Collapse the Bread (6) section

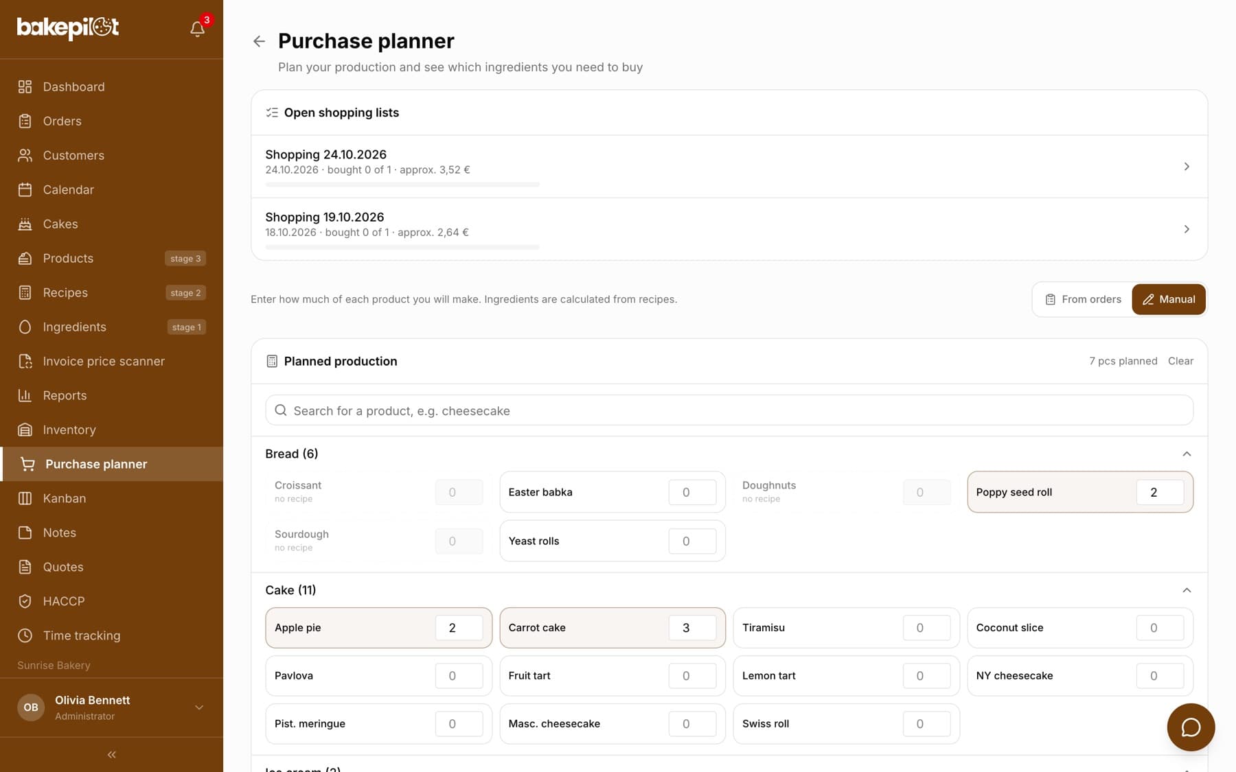1187,454
